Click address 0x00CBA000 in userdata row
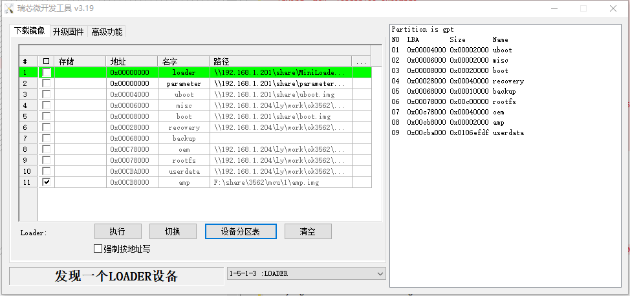The width and height of the screenshot is (630, 296). tap(132, 171)
